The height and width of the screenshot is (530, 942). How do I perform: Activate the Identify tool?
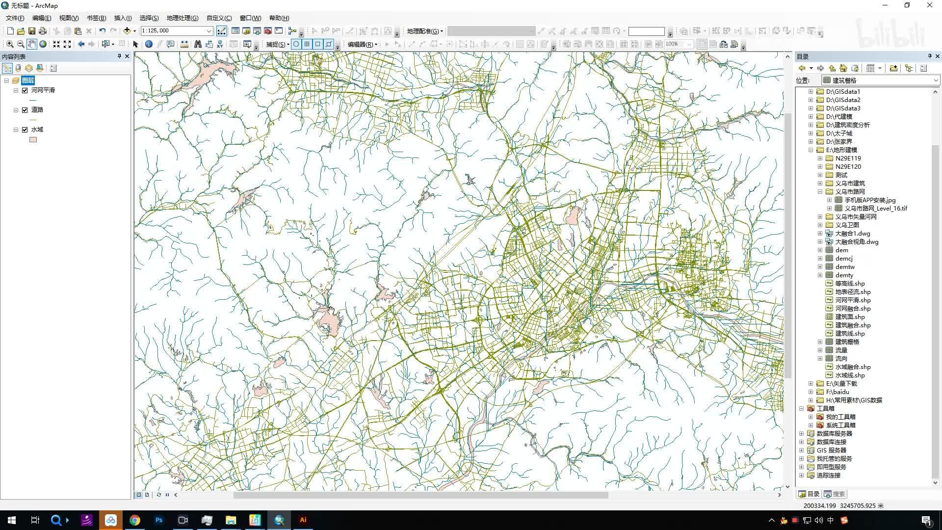coord(149,44)
